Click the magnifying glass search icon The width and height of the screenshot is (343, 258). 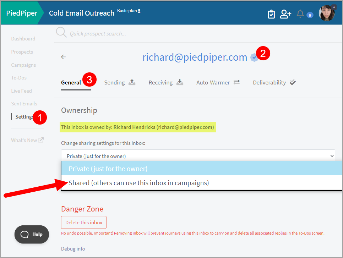(x=61, y=33)
